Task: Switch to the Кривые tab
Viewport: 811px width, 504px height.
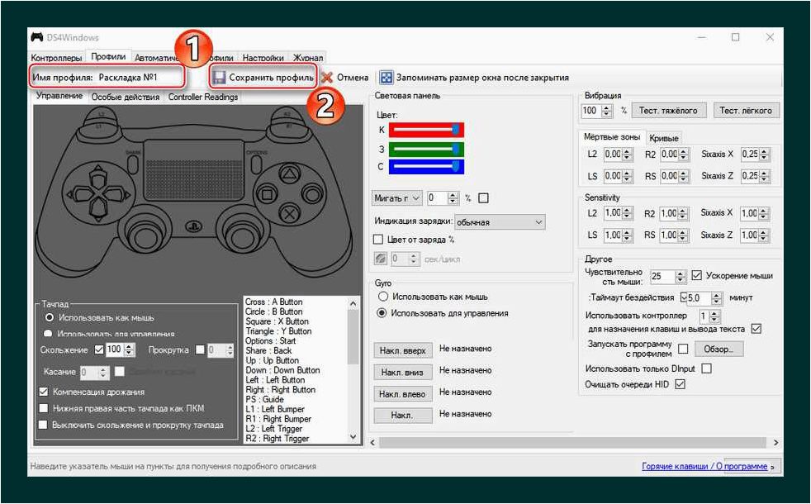Action: click(664, 138)
